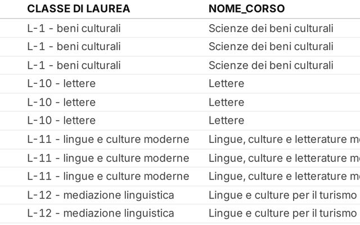360x225 pixels.
Task: Click the last "Lettere" course name cell
Action: (x=226, y=120)
